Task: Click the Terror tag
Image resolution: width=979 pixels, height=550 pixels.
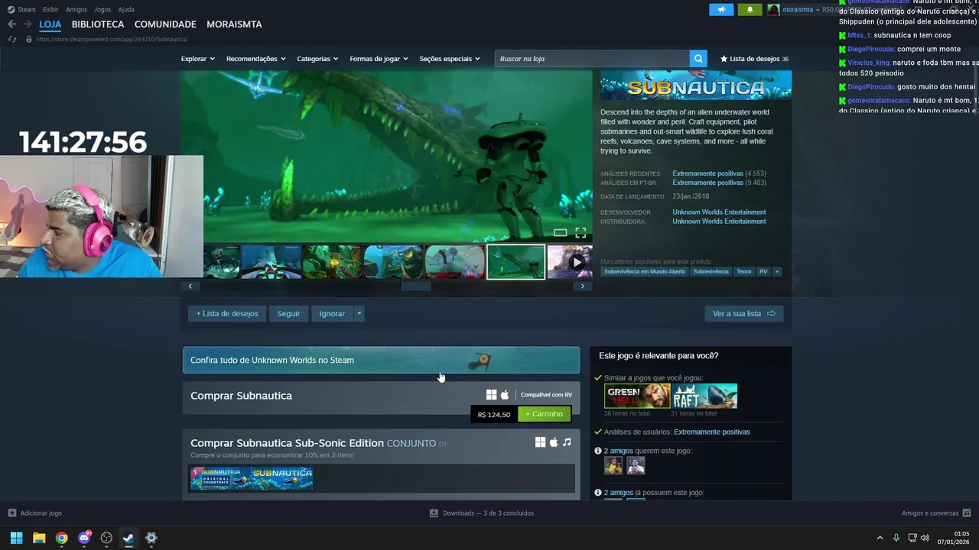Action: (743, 271)
